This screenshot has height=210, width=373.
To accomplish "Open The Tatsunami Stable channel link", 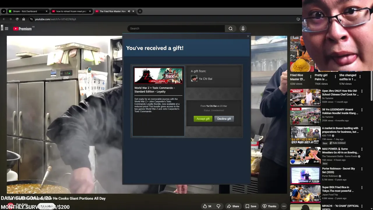I will [x=339, y=156].
